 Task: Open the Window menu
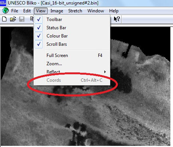tap(96, 11)
